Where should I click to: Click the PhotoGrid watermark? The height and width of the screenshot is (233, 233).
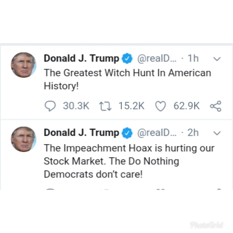pyautogui.click(x=207, y=225)
